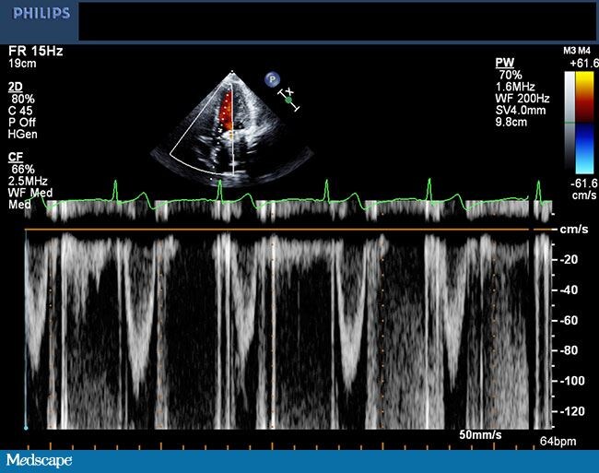This screenshot has width=599, height=473.
Task: Click the Medscape logo
Action: pyautogui.click(x=39, y=460)
